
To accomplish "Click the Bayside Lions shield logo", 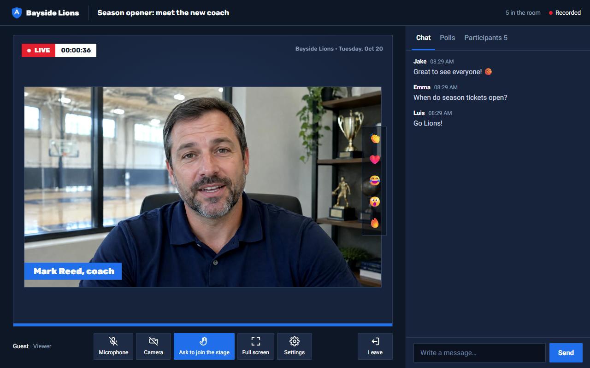I will coord(17,13).
